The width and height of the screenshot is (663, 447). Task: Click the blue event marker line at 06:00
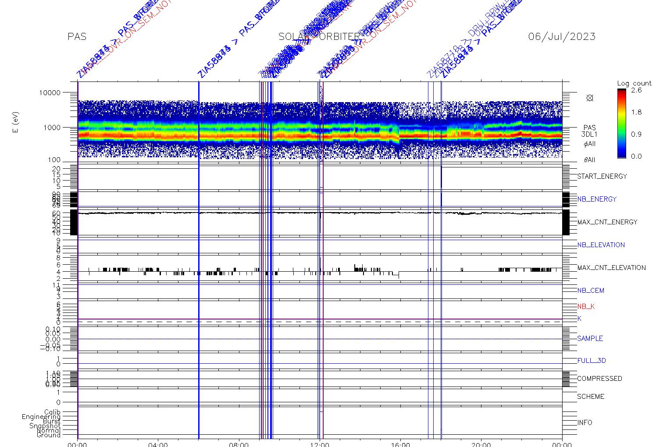pos(199,259)
